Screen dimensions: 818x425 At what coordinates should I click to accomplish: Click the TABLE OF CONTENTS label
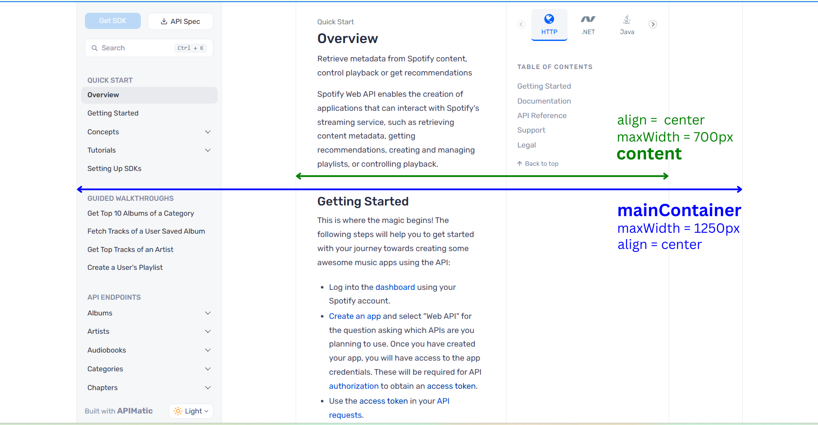(555, 67)
